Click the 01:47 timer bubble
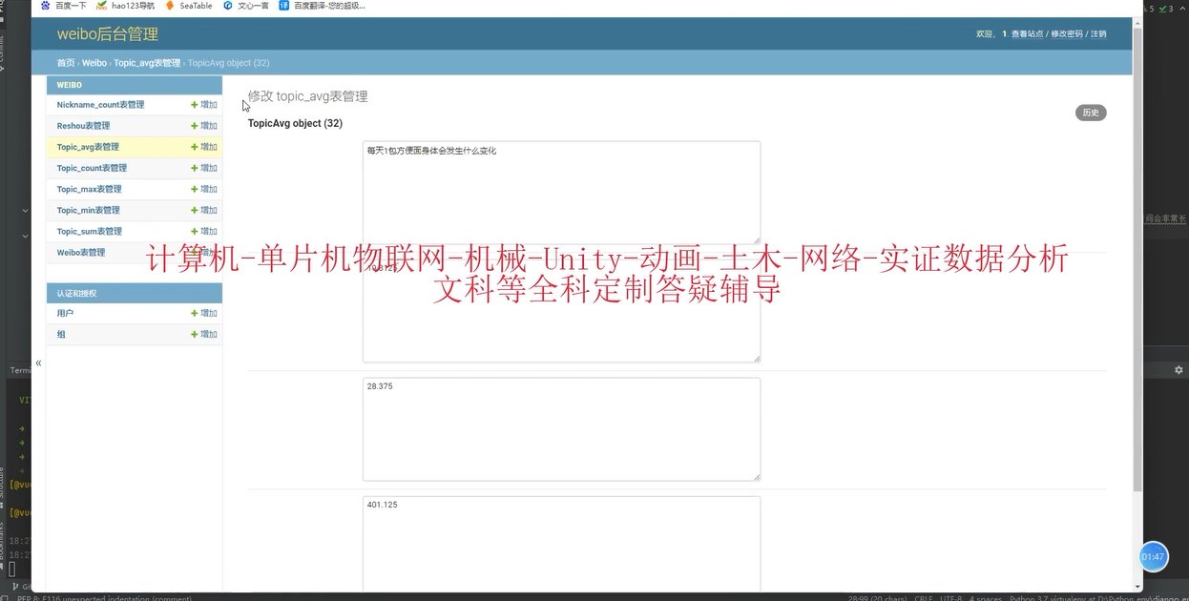This screenshot has width=1189, height=601. tap(1153, 556)
